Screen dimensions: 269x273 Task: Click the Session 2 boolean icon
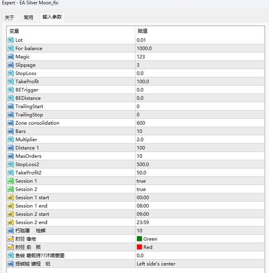[10, 189]
